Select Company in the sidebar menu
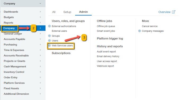Image resolution: width=182 pixels, height=100 pixels. click(9, 28)
